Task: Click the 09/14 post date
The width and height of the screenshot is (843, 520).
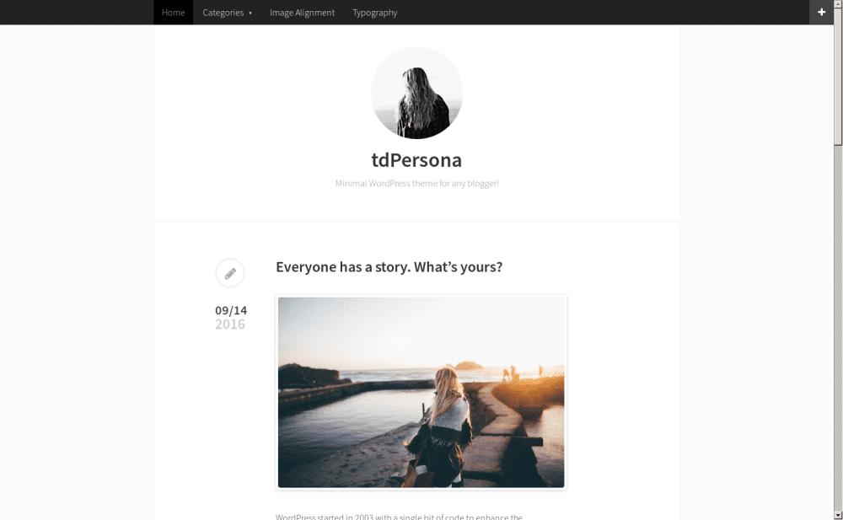Action: click(x=231, y=310)
